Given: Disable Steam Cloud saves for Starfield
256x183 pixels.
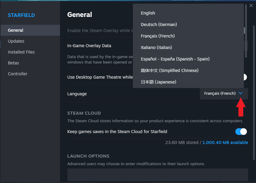Looking at the screenshot, I should (x=241, y=132).
